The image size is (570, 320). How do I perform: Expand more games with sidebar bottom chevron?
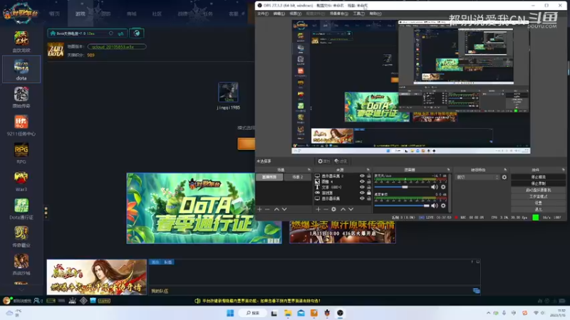click(x=21, y=290)
